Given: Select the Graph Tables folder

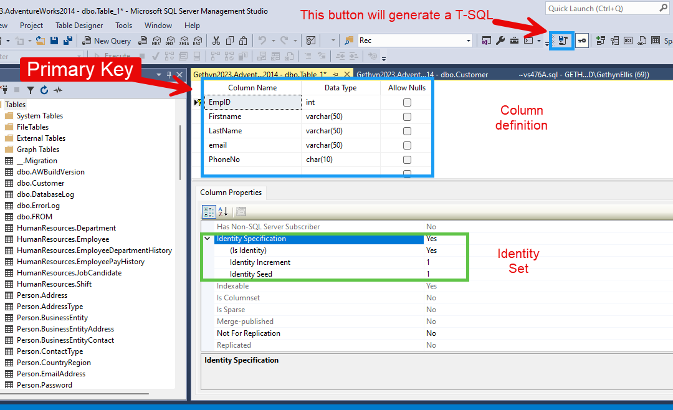Looking at the screenshot, I should (38, 150).
